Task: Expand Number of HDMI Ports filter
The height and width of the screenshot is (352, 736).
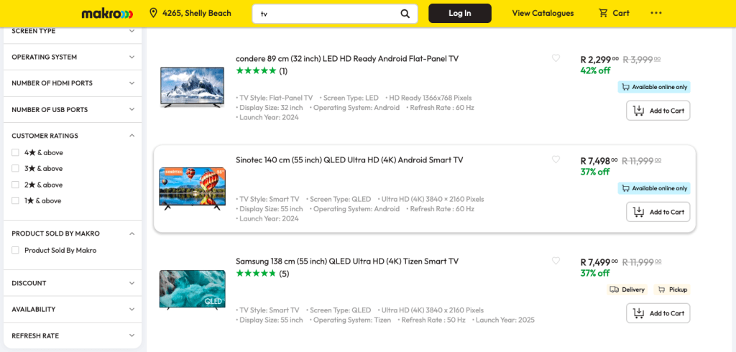Action: [73, 83]
